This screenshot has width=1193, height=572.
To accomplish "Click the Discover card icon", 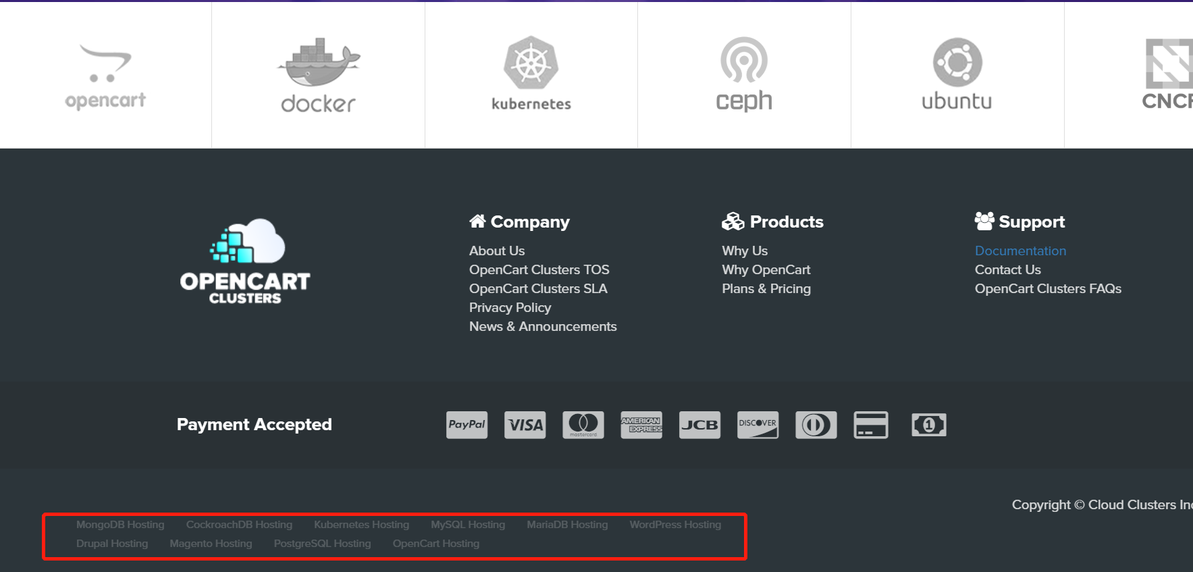I will 758,425.
